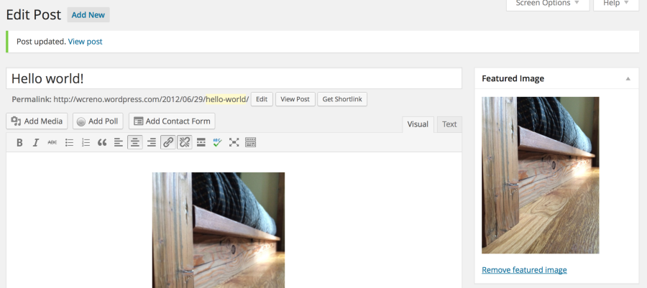Align text to the left
The height and width of the screenshot is (288, 647).
[118, 143]
